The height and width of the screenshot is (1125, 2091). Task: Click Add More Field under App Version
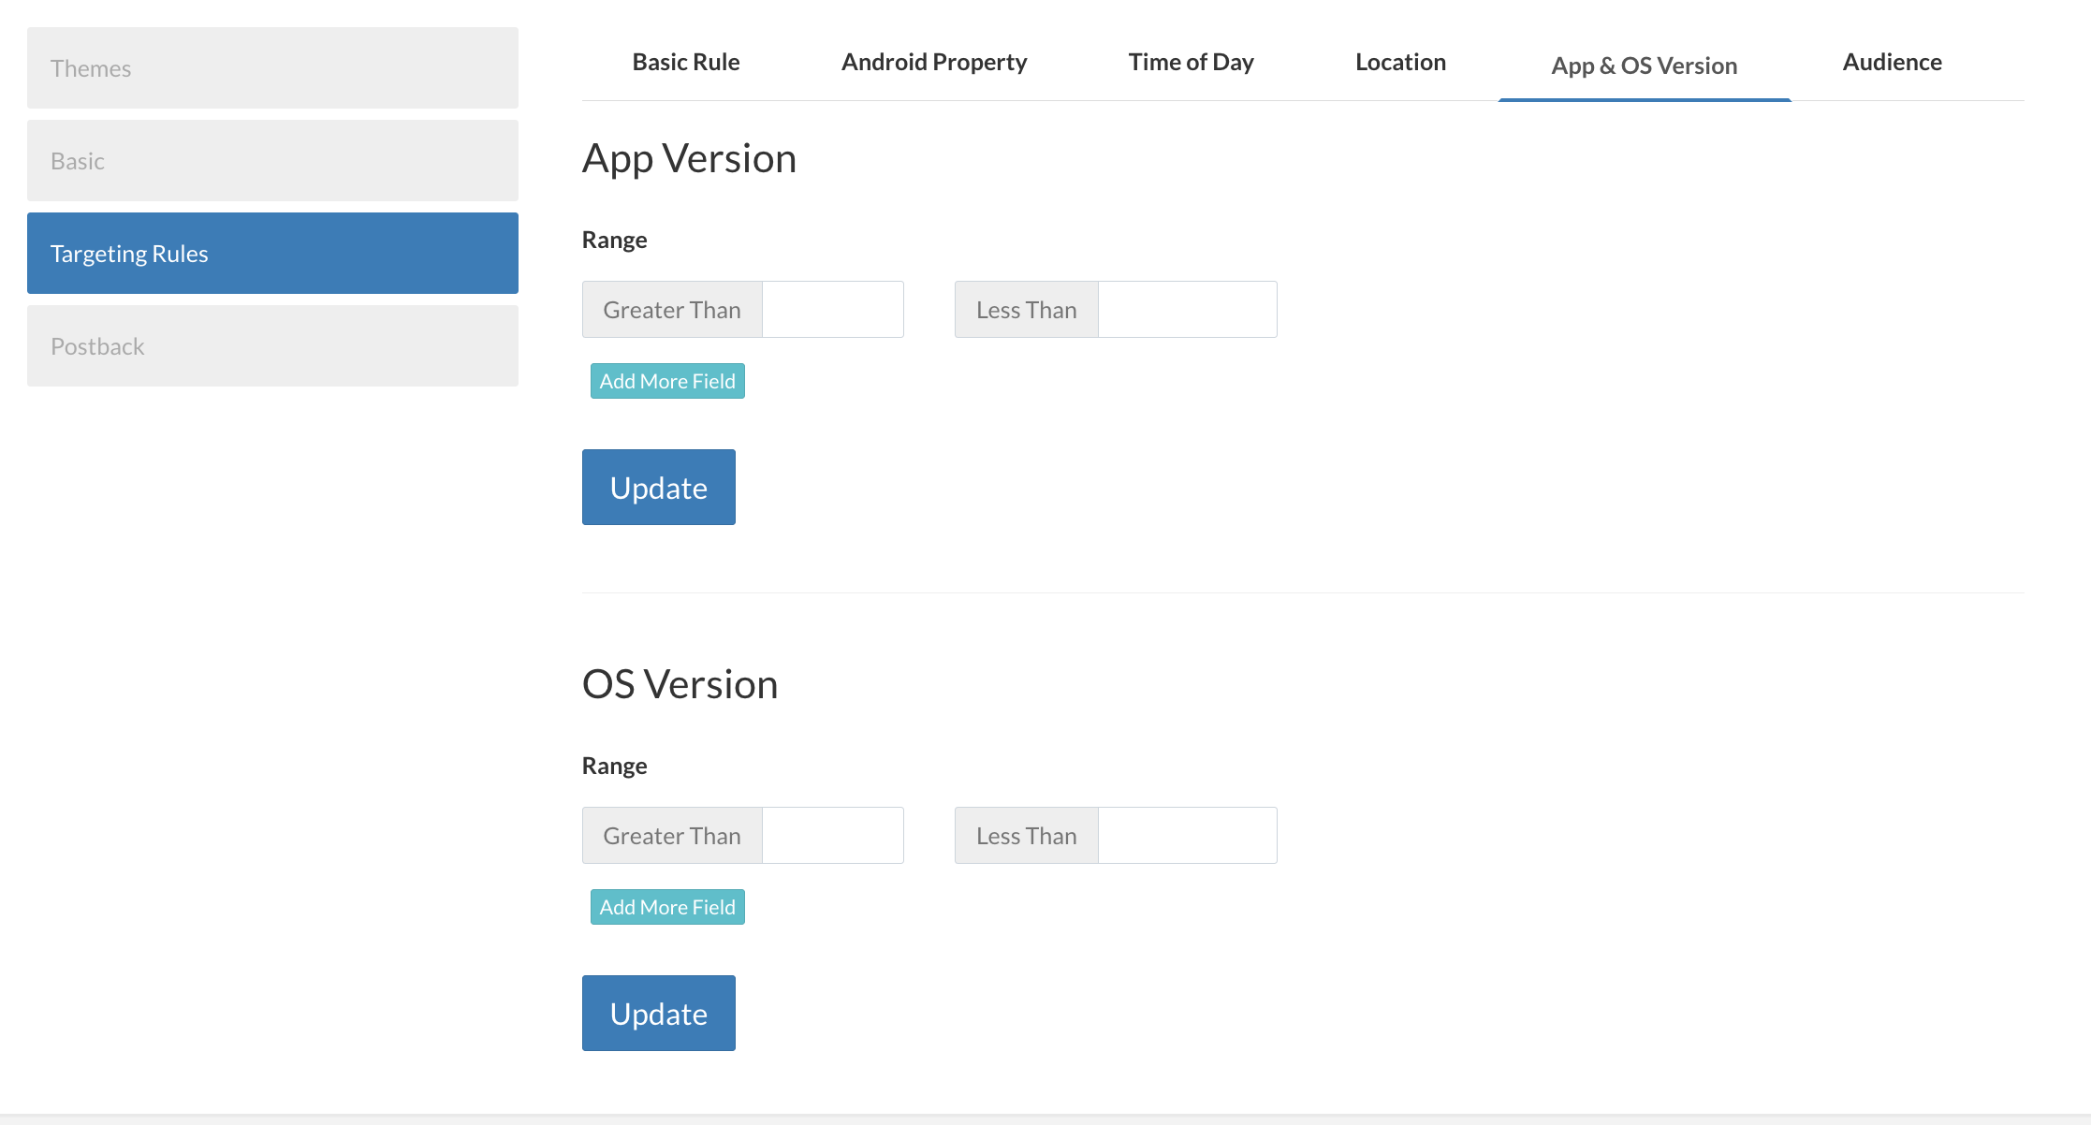click(x=667, y=382)
